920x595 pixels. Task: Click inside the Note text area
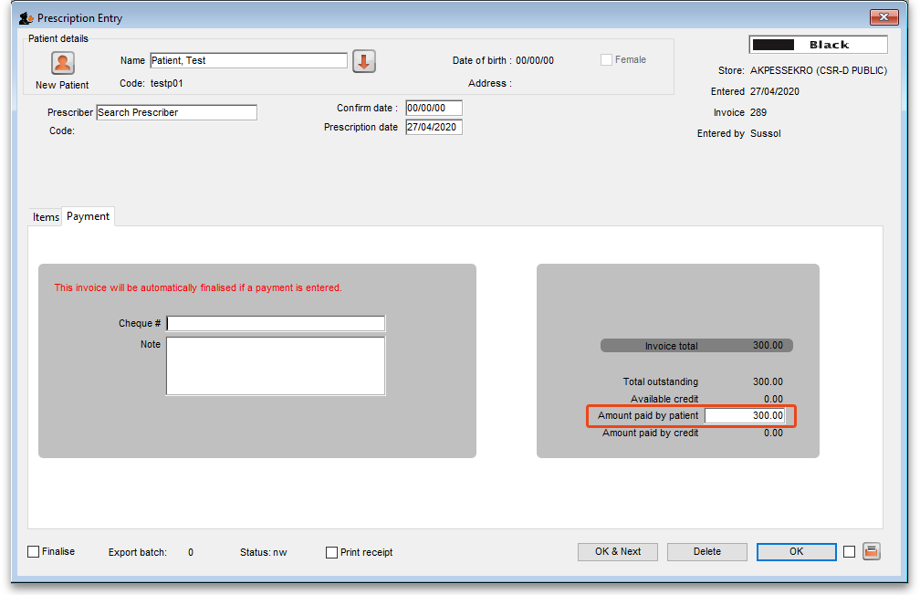(x=276, y=365)
